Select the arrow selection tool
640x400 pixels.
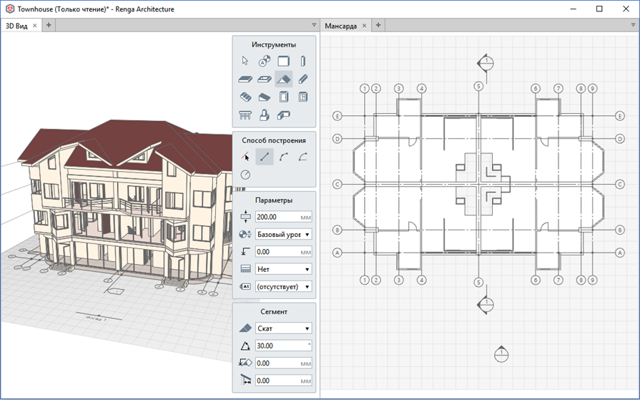click(245, 61)
